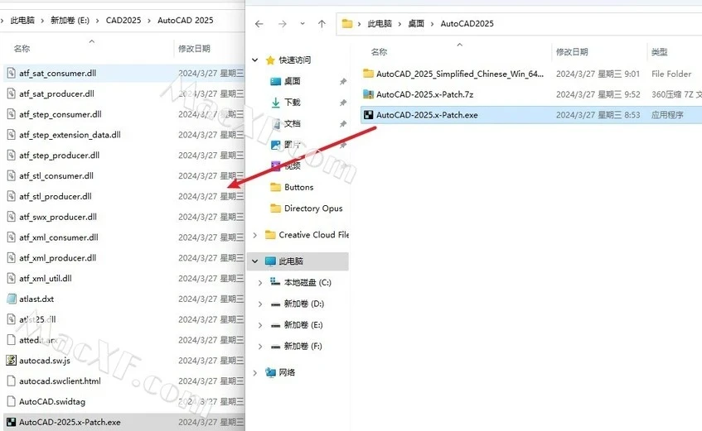Viewport: 702px width, 431px height.
Task: Click atlast.dxt file icon
Action: (12, 299)
